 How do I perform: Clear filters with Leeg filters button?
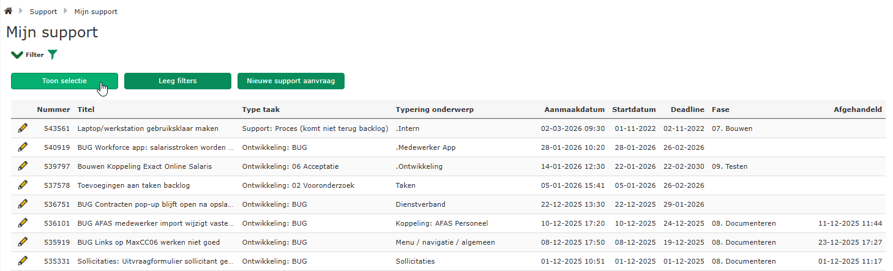coord(177,81)
